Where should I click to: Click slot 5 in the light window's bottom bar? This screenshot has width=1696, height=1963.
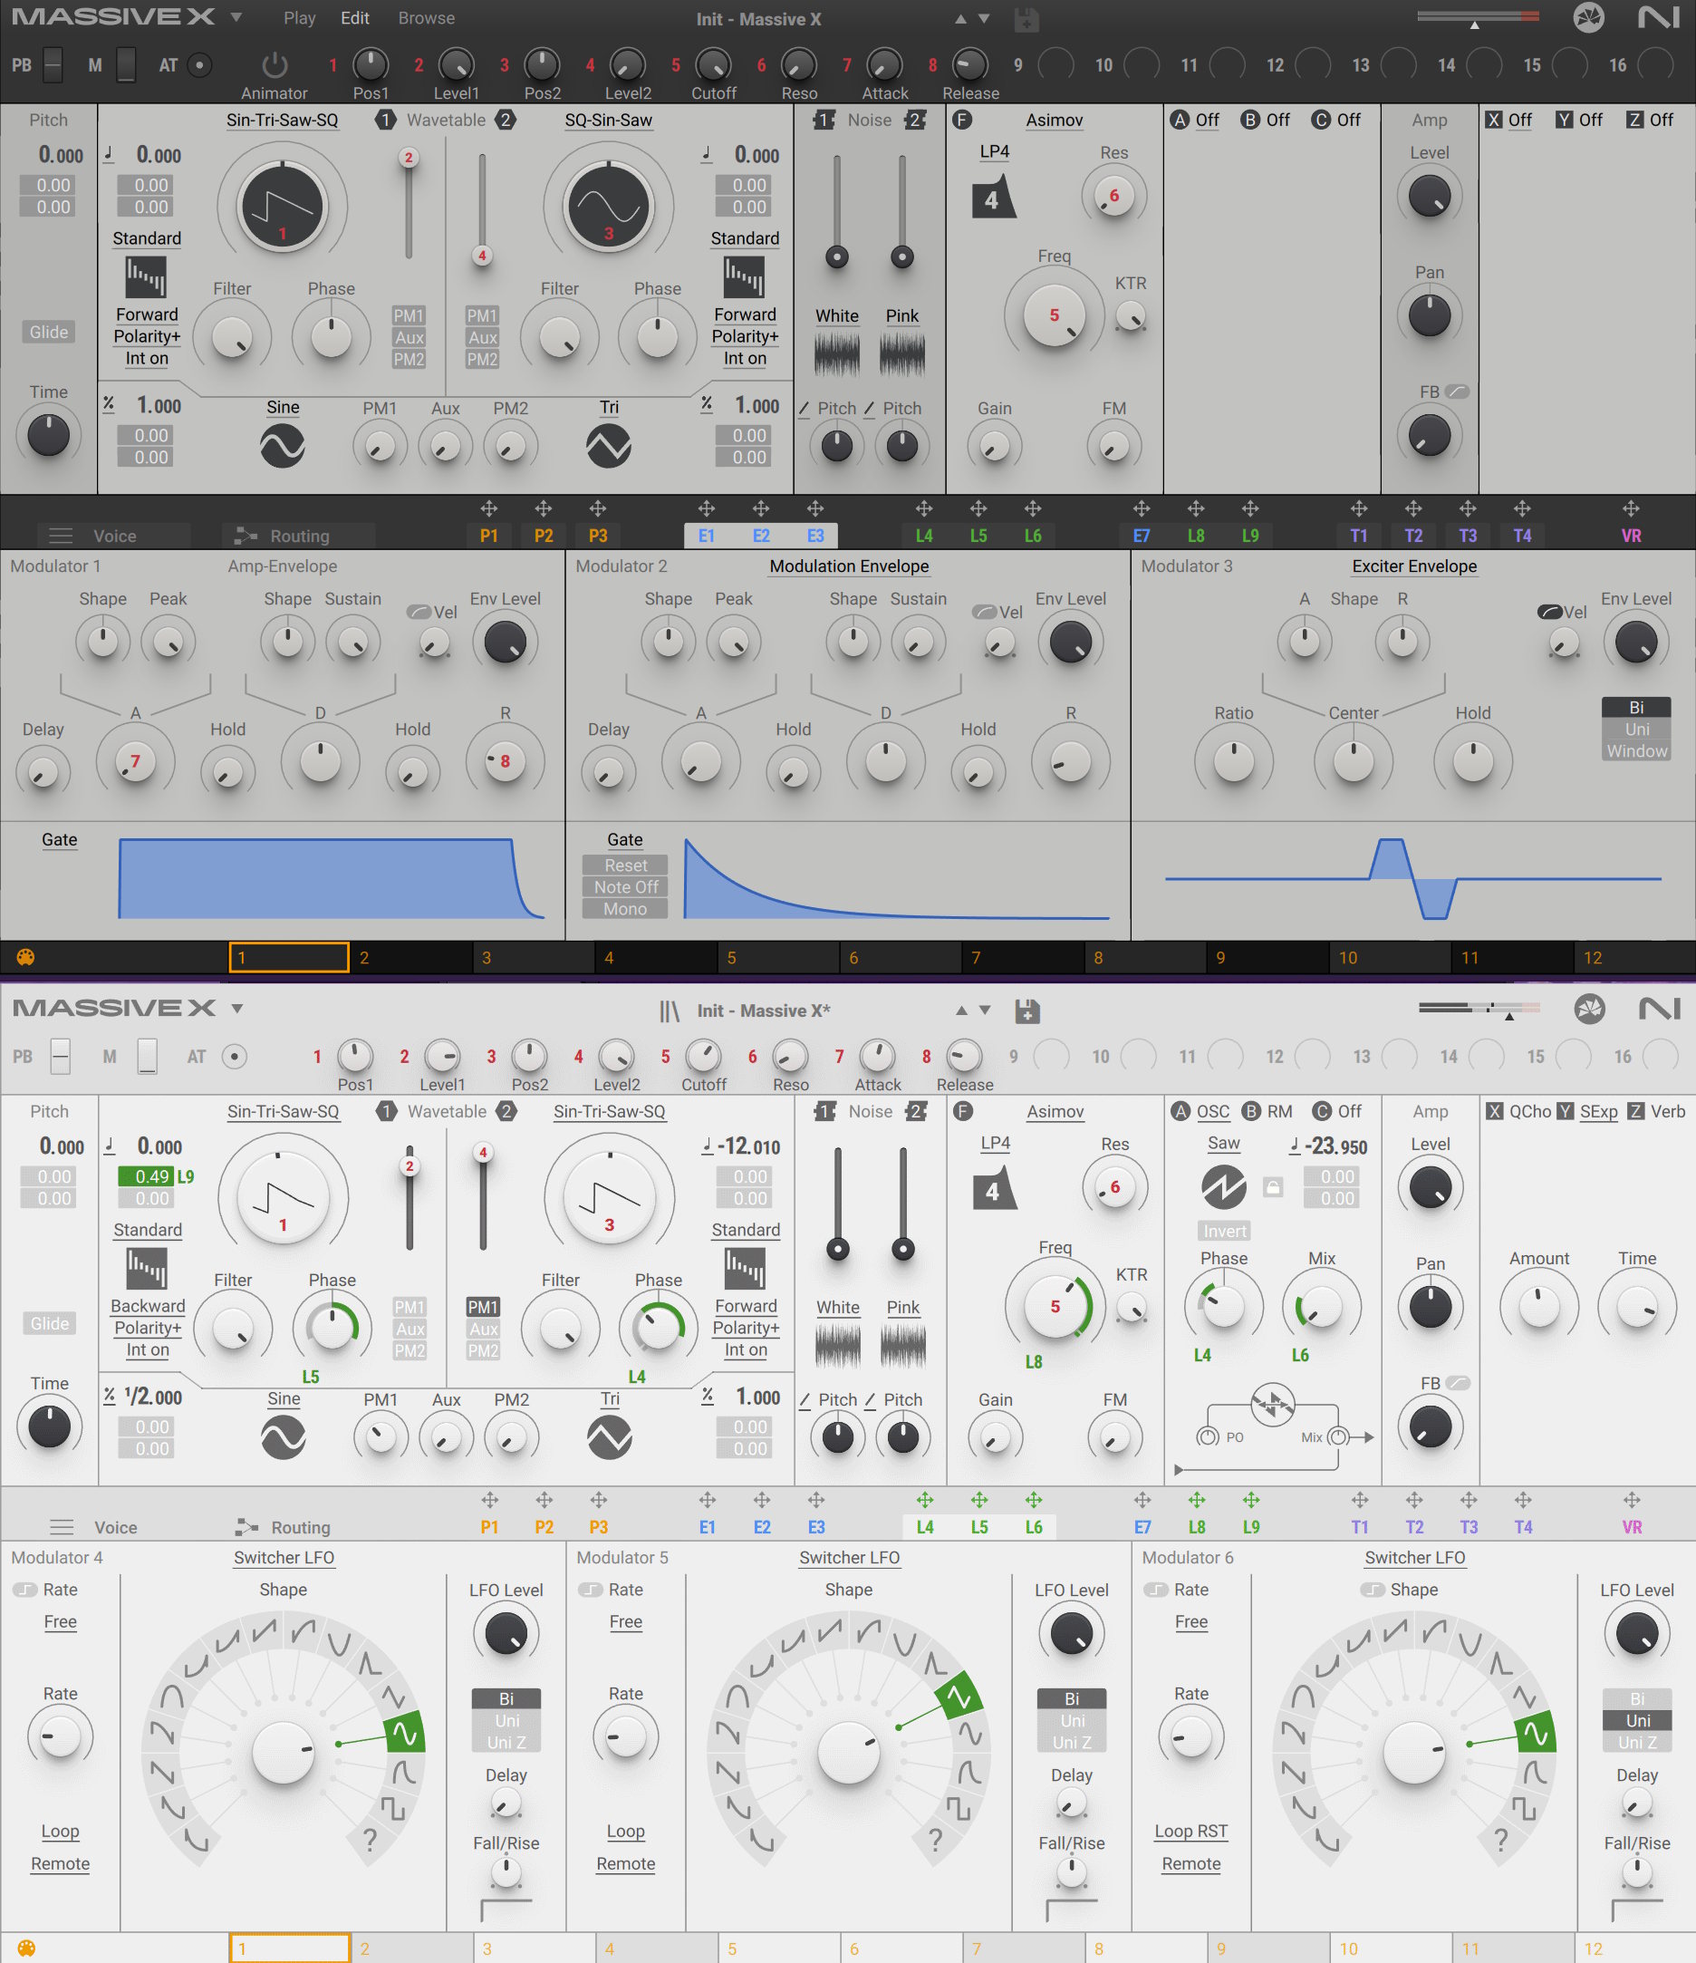click(x=777, y=1948)
